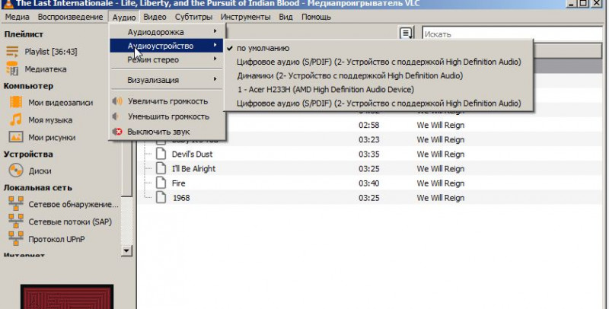609x309 pixels.
Task: Click the Моя музыка note icon
Action: pos(15,119)
